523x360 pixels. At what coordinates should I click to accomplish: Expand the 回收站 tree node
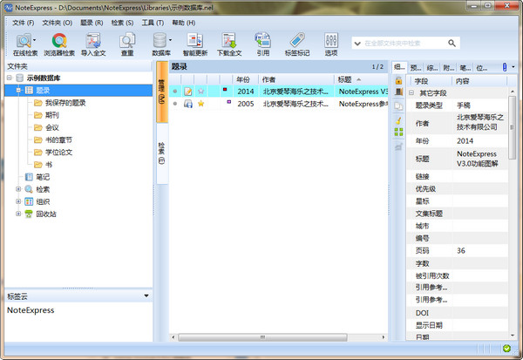18,214
